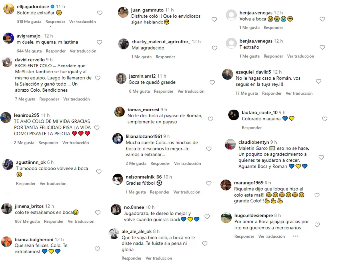Heart the ezequiel_daviid5 comment
The image size is (339, 263).
[318, 81]
